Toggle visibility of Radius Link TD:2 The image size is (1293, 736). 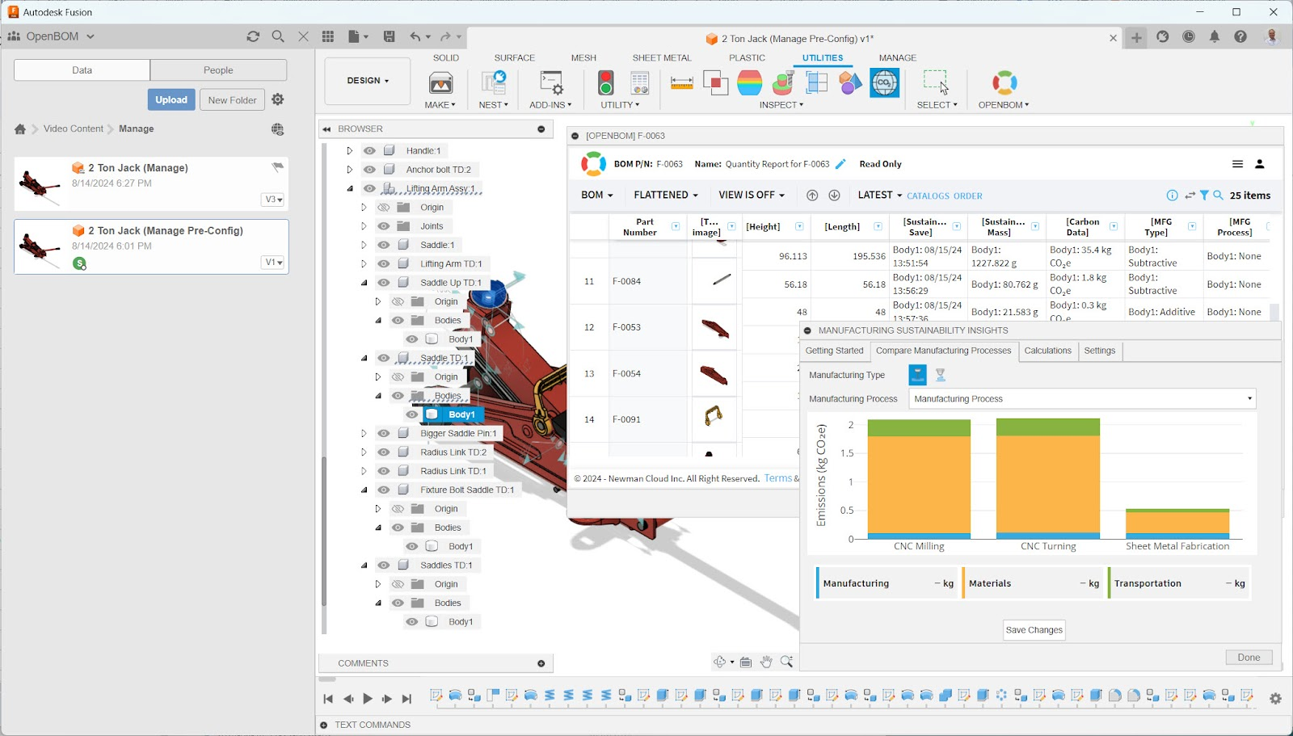coord(384,452)
